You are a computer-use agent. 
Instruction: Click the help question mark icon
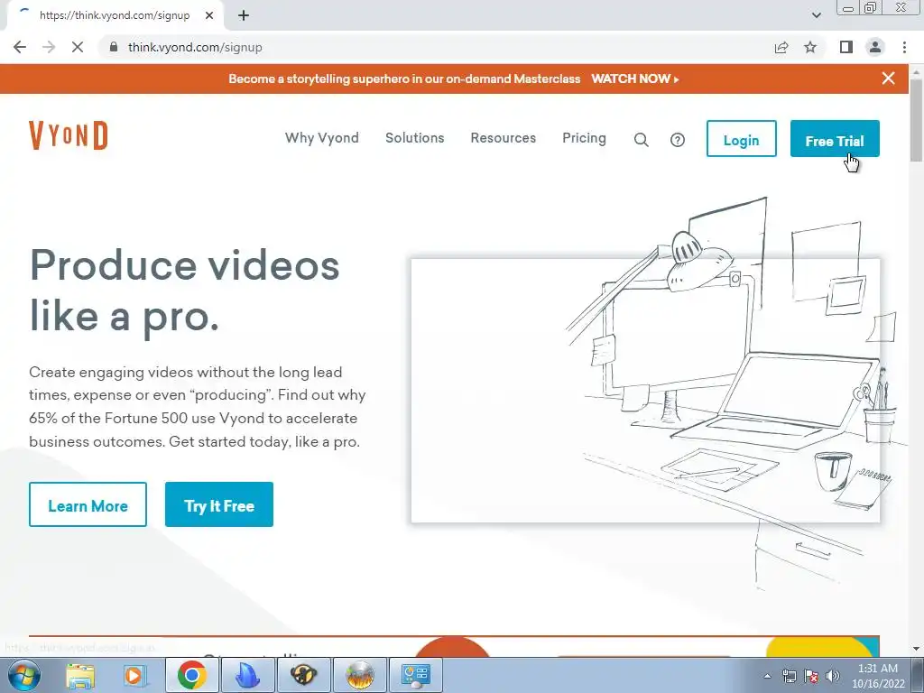[678, 140]
